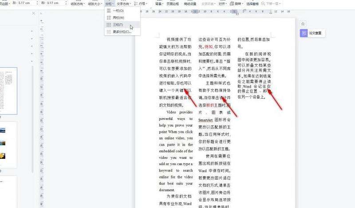Expand the 背景 background dropdown

tap(159, 4)
